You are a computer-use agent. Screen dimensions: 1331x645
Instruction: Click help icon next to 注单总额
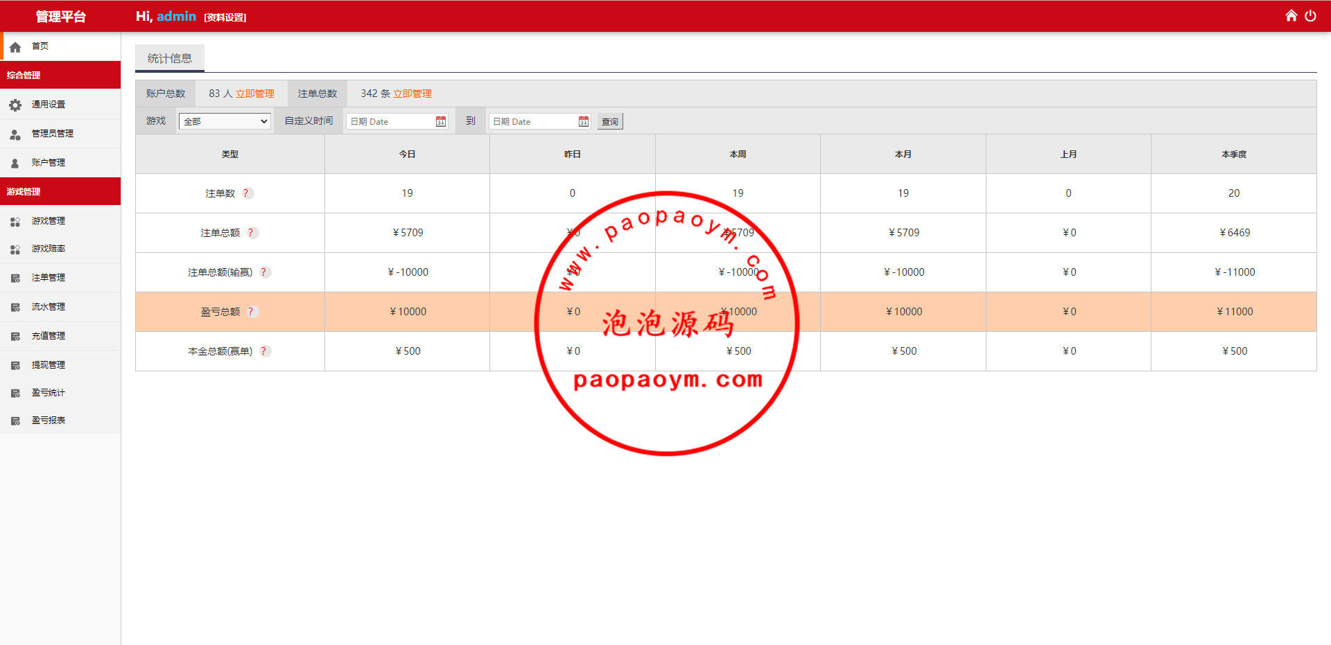(x=252, y=233)
